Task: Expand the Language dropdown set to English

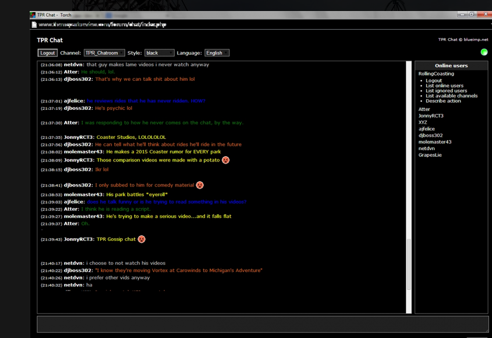Action: coord(217,53)
